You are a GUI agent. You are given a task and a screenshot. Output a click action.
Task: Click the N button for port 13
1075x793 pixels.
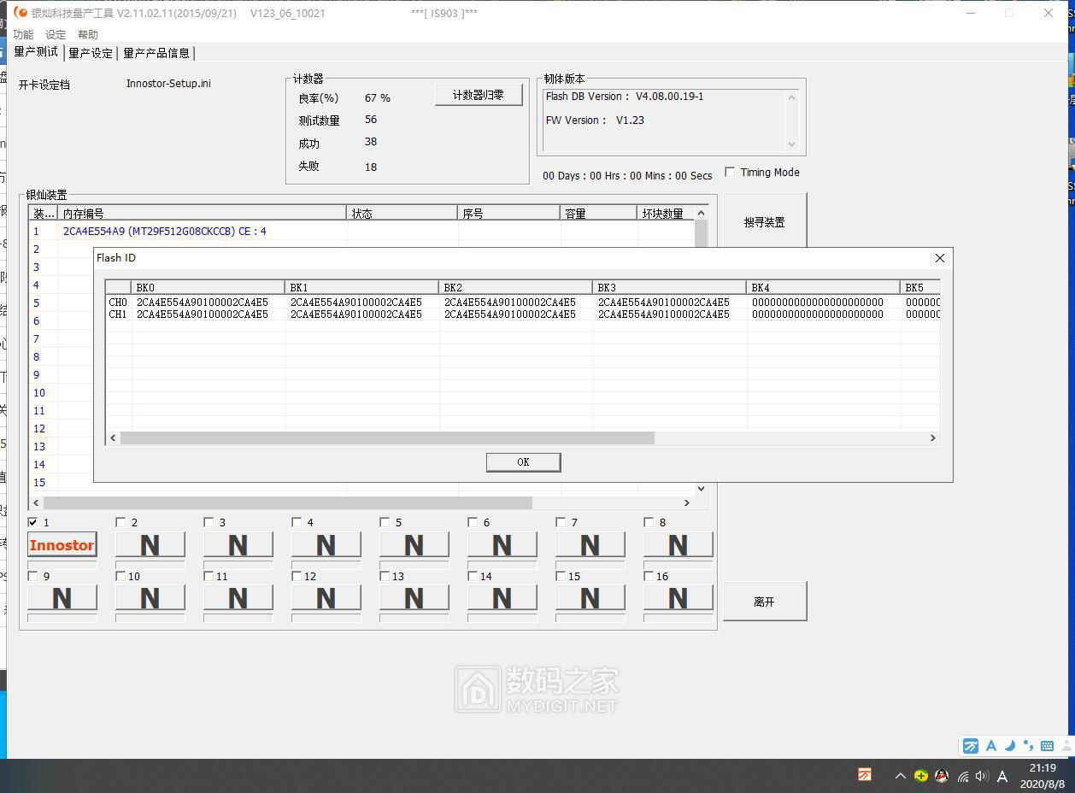click(414, 598)
